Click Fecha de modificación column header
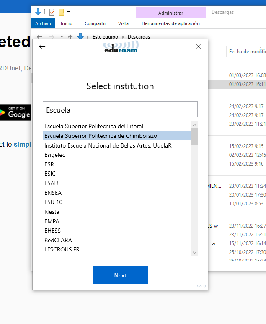Viewport: 266px width, 324px height. point(248,52)
